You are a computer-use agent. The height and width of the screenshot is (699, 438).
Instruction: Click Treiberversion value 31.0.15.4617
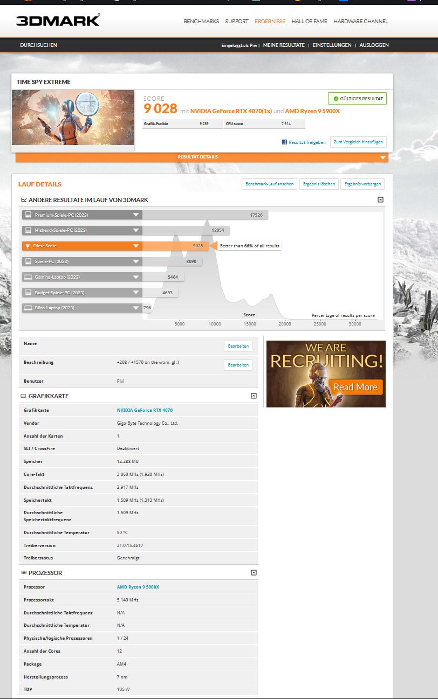[130, 545]
